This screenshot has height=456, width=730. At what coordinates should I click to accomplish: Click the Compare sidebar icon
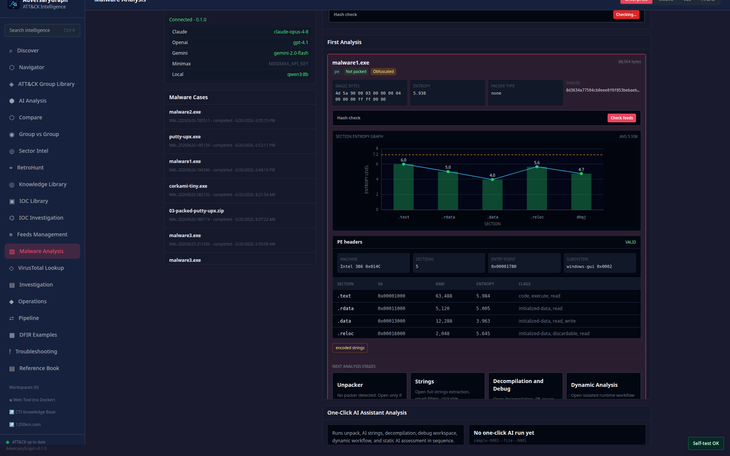click(x=12, y=118)
